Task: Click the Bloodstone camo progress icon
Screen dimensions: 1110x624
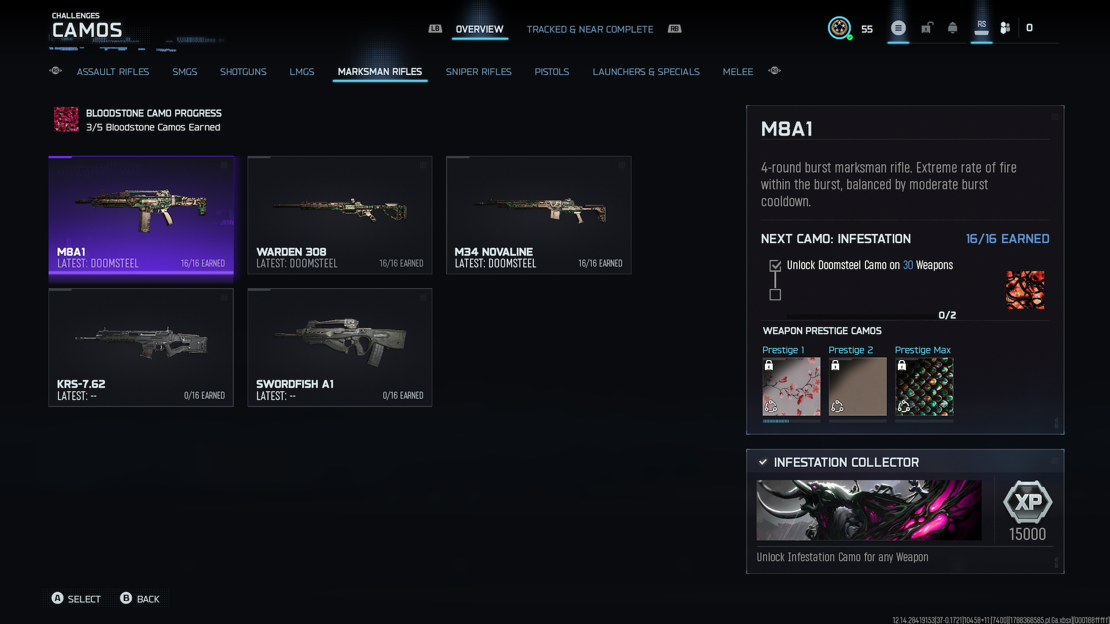Action: pos(66,119)
